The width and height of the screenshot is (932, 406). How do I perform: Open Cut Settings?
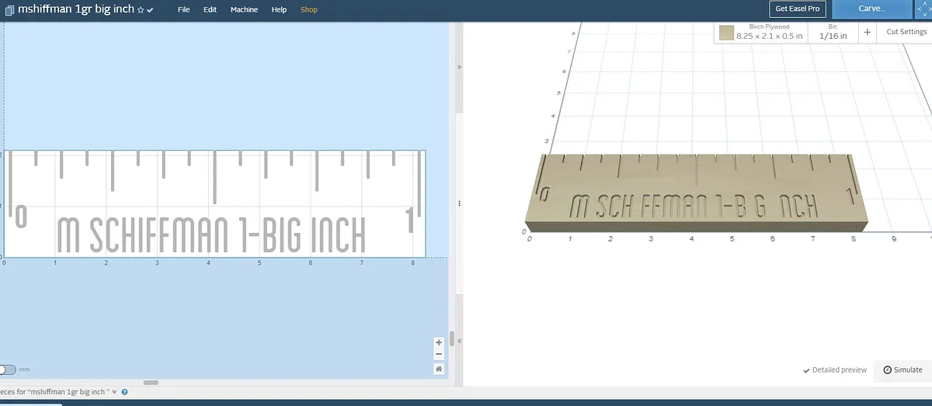point(906,32)
